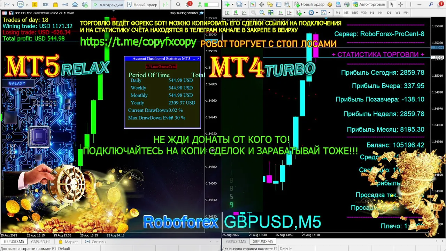This screenshot has height=251, width=446.
Task: Select horizontal line drawing tool in MT4
Action: 420,5
